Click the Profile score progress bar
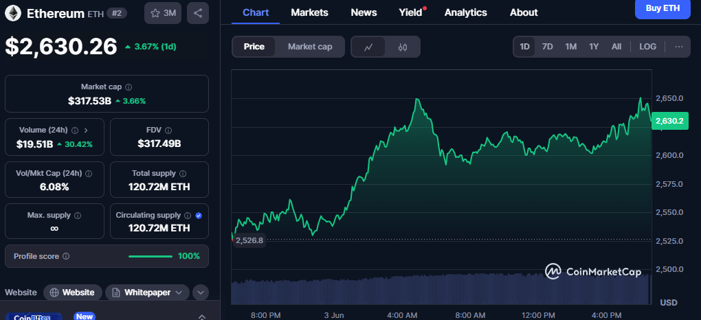 click(x=151, y=257)
